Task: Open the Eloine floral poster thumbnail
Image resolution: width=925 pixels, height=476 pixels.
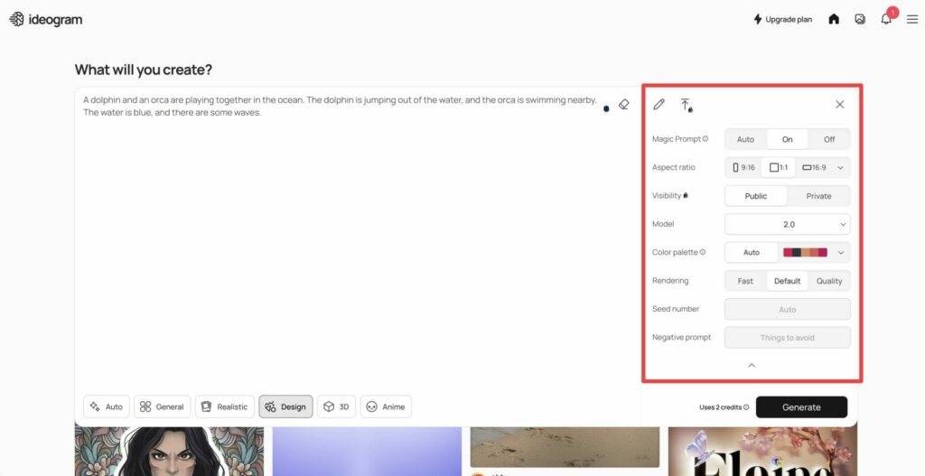Action: (x=762, y=452)
